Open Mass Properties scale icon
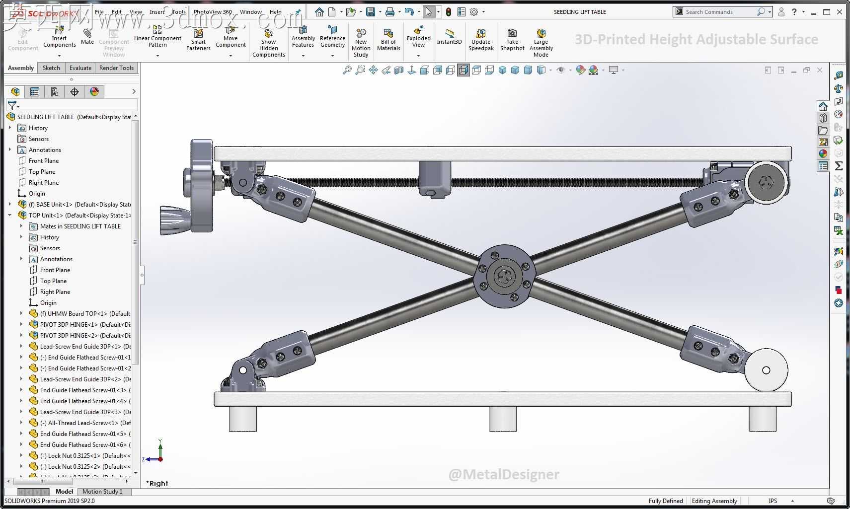850x509 pixels. (839, 88)
